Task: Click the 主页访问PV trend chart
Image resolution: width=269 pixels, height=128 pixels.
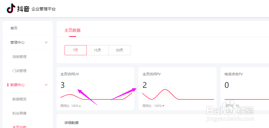Action: point(178,94)
